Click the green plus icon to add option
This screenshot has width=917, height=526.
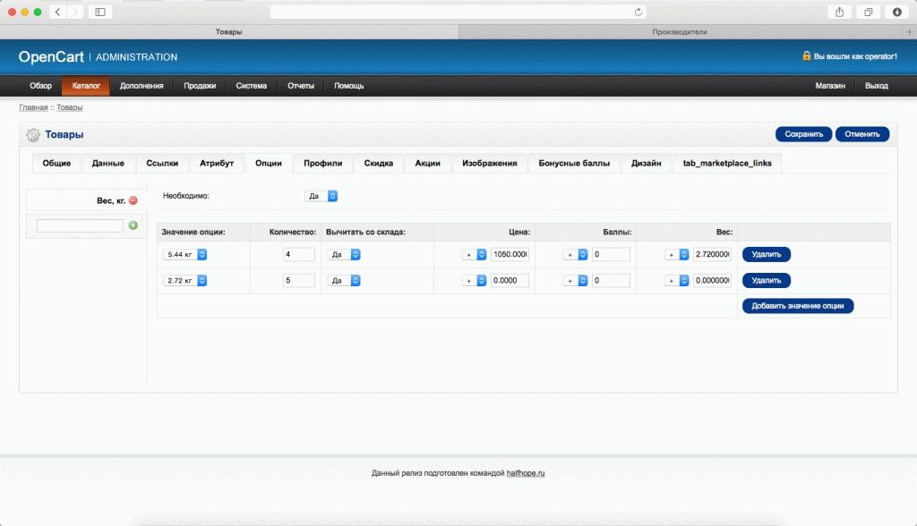pyautogui.click(x=133, y=225)
